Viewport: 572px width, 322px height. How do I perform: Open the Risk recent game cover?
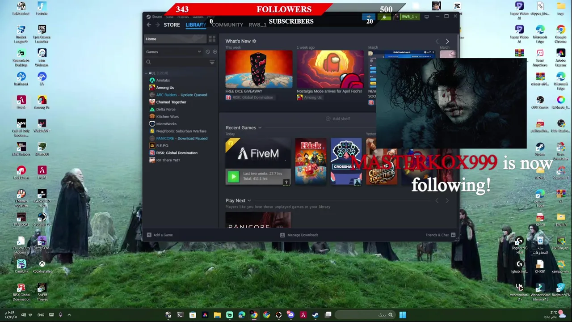311,161
